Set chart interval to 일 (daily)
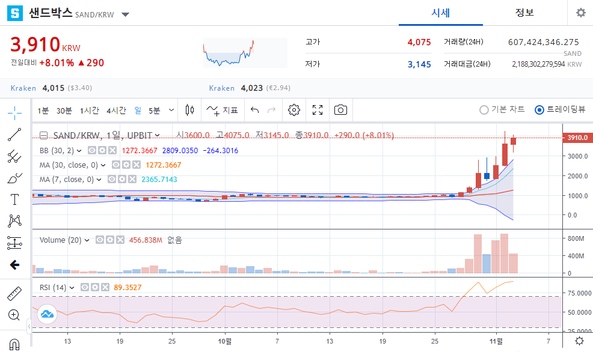 point(138,111)
